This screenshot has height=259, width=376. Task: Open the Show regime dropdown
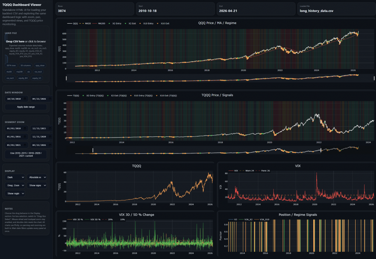click(15, 194)
